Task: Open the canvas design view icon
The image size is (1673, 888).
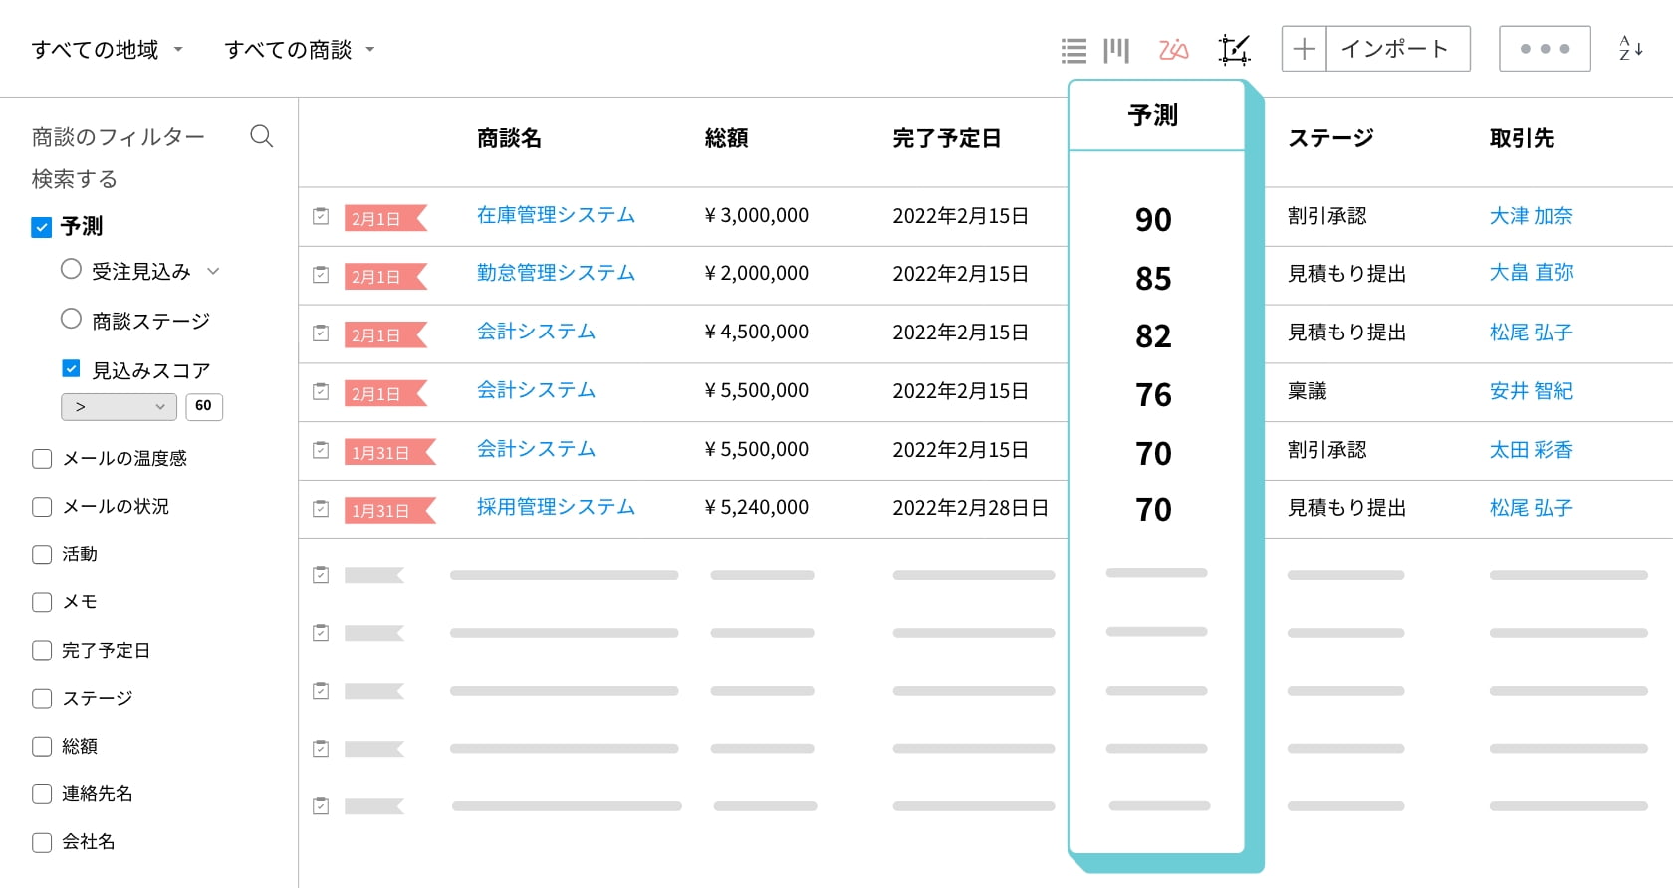Action: [1234, 49]
